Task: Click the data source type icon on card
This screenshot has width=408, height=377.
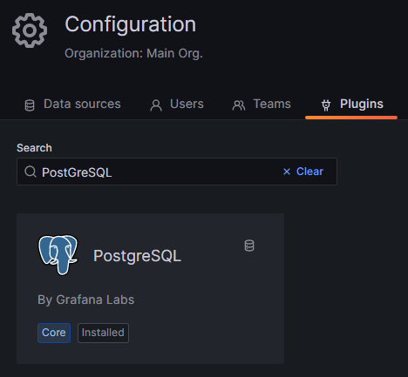Action: (x=249, y=246)
